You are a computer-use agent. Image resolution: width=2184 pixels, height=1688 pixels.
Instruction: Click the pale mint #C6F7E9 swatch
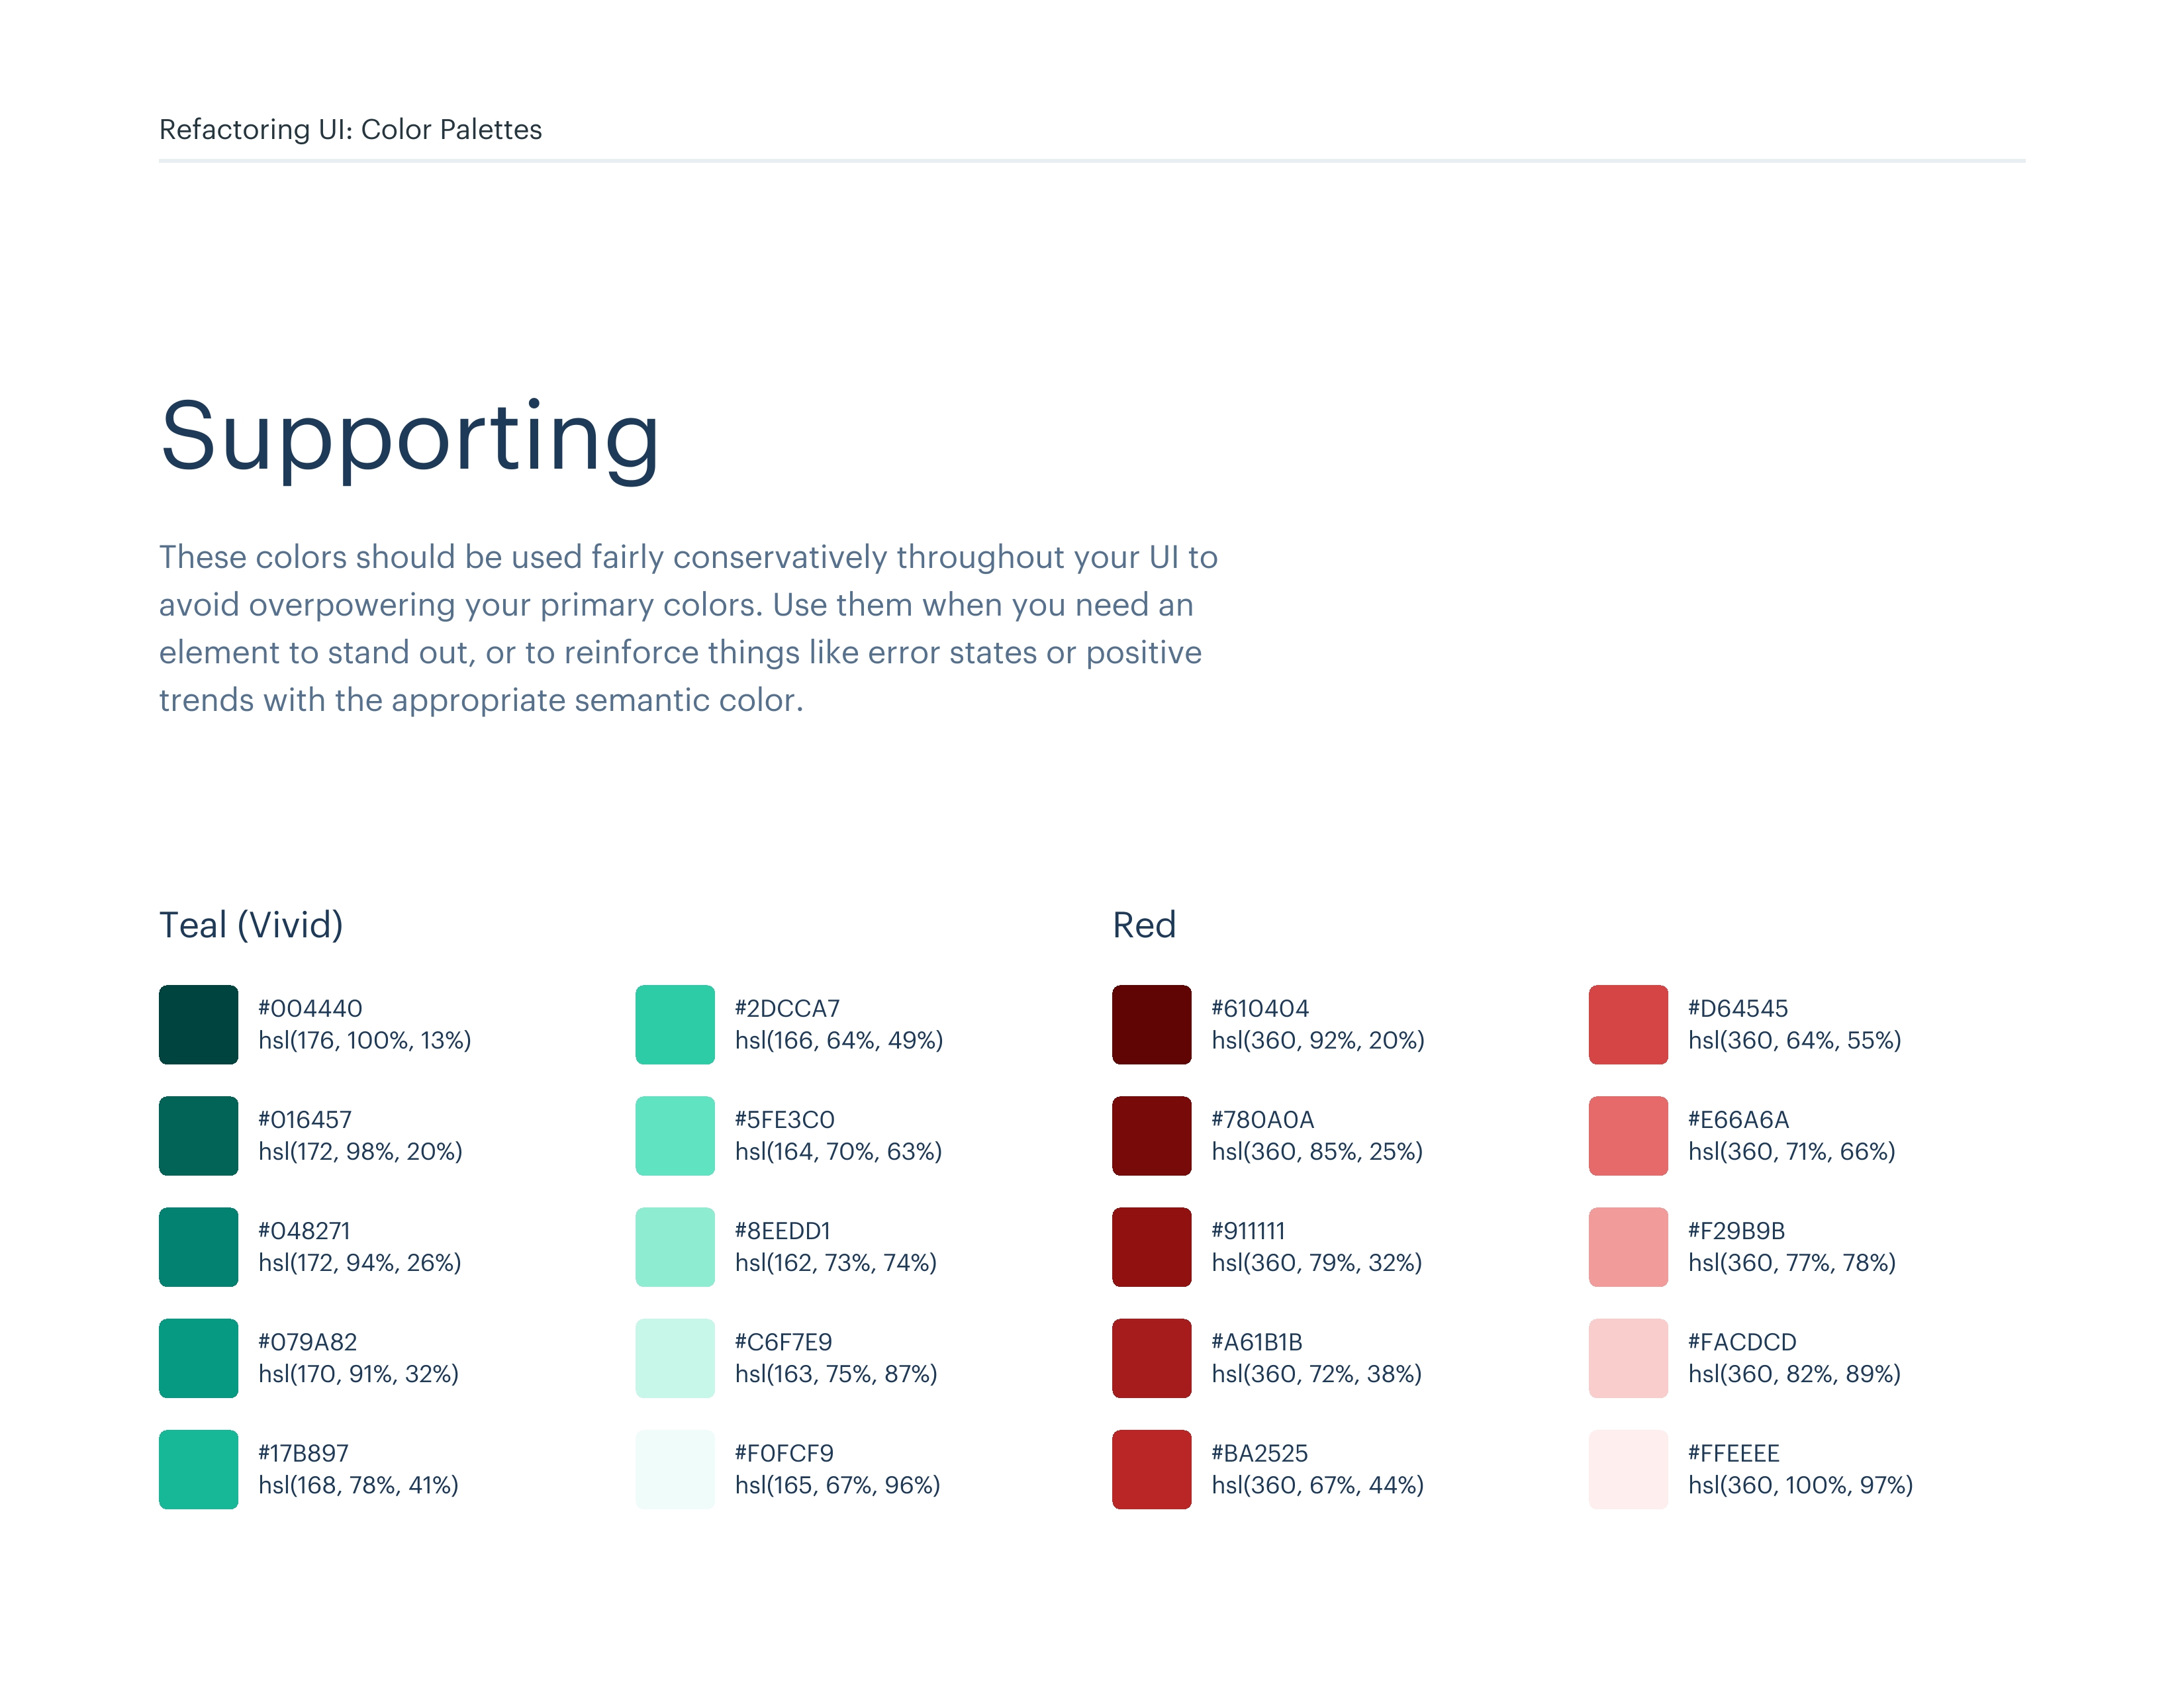[675, 1357]
